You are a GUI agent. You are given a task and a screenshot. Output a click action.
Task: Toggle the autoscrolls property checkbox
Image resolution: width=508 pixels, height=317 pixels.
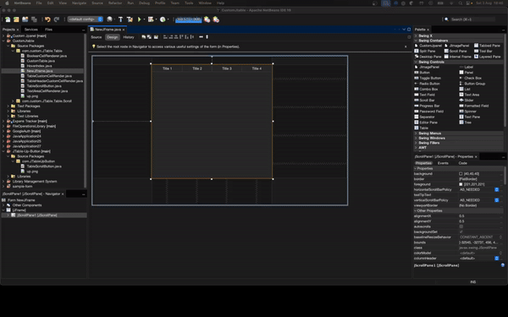tap(461, 227)
